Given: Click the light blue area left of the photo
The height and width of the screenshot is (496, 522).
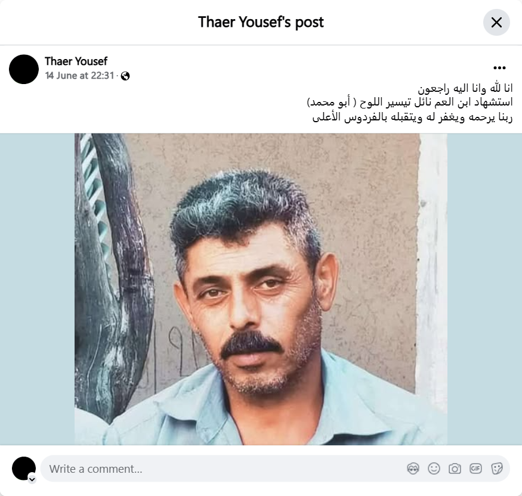Looking at the screenshot, I should click(37, 289).
